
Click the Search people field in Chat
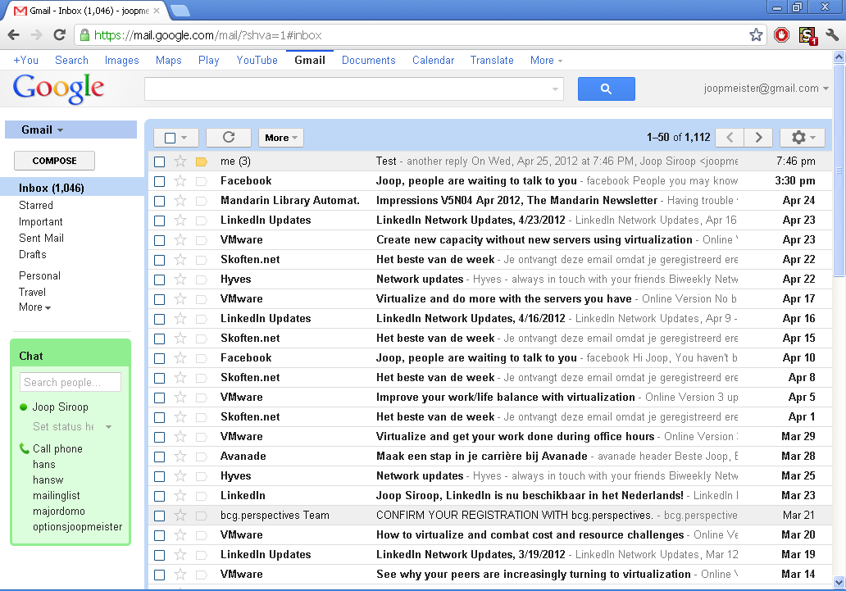click(x=70, y=381)
